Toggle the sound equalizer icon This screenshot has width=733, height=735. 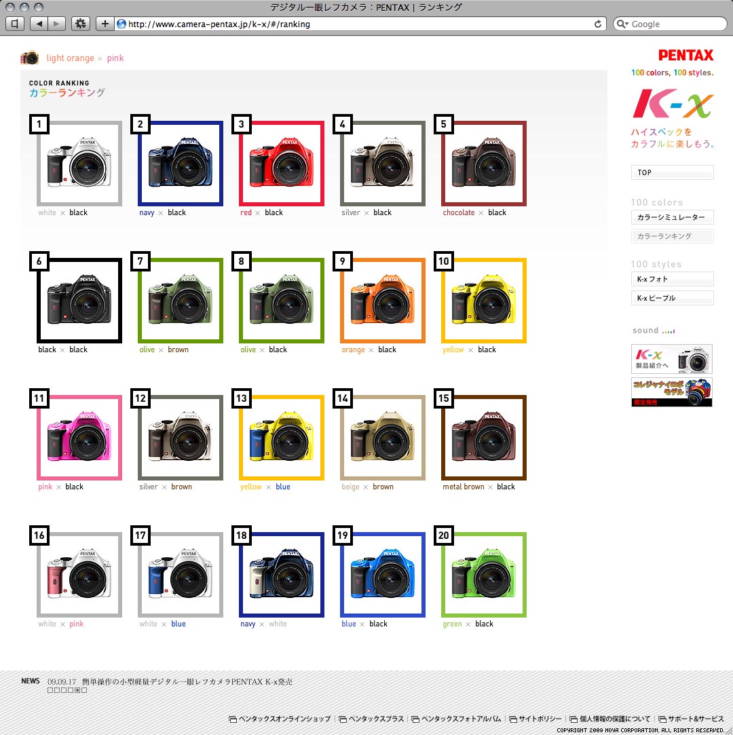669,331
